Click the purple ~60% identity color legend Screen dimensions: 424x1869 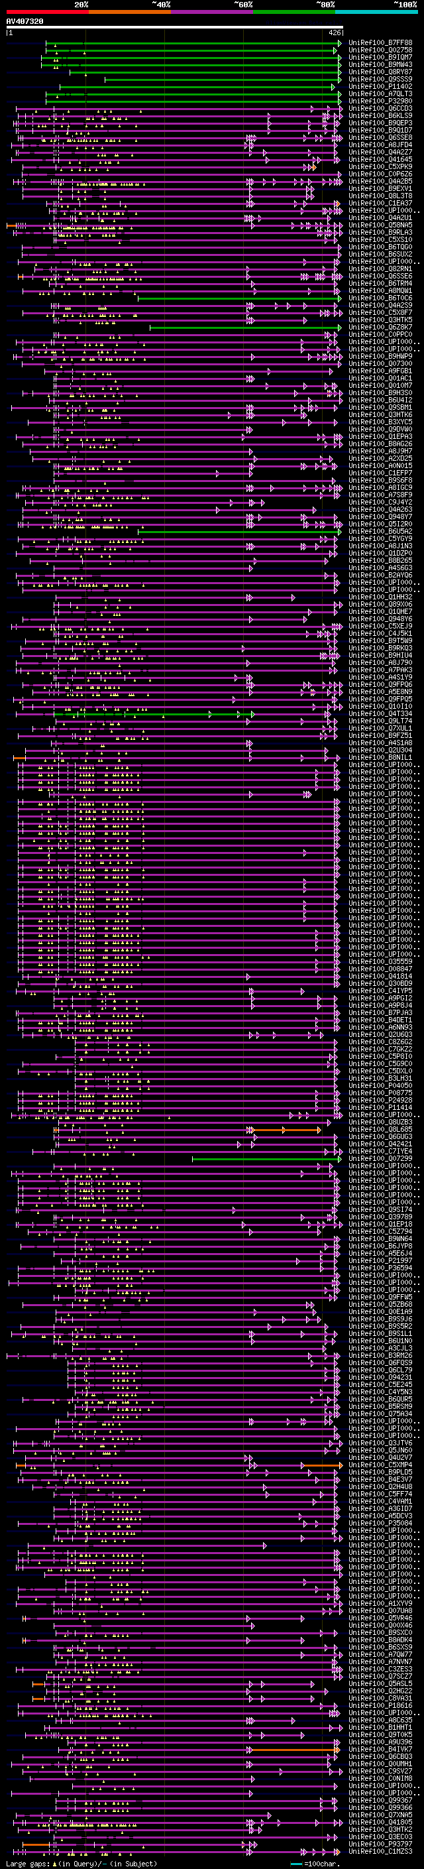(x=213, y=12)
